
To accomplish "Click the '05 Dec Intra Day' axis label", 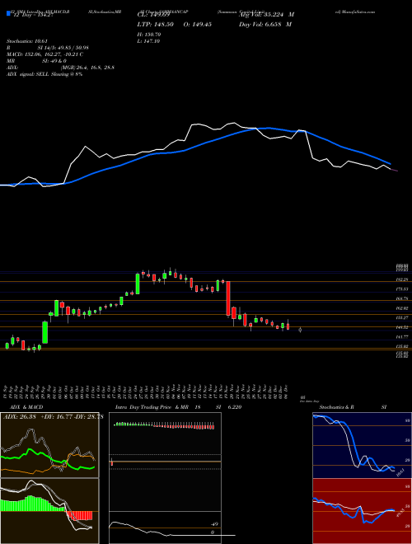I will (x=309, y=399).
